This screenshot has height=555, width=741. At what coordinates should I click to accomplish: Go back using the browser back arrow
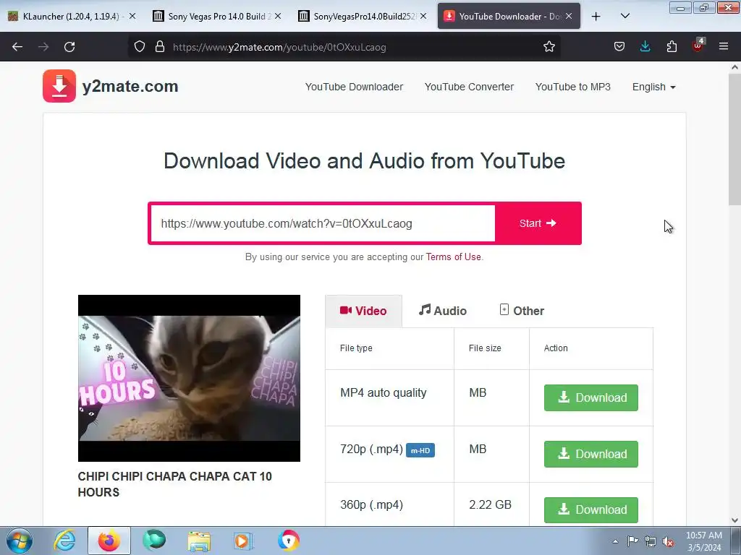17,47
